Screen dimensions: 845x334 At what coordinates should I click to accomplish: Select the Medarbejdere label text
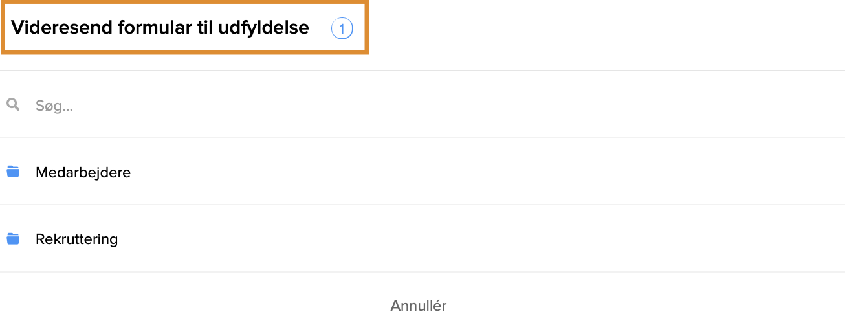point(83,173)
